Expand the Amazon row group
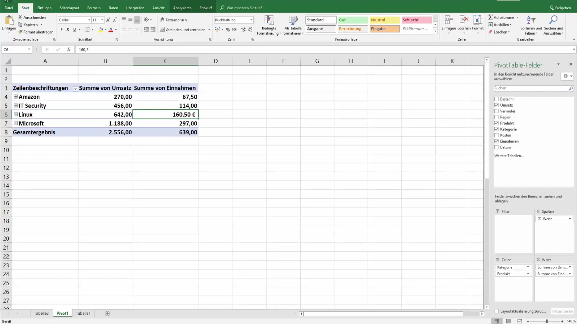This screenshot has width=577, height=324. point(16,97)
